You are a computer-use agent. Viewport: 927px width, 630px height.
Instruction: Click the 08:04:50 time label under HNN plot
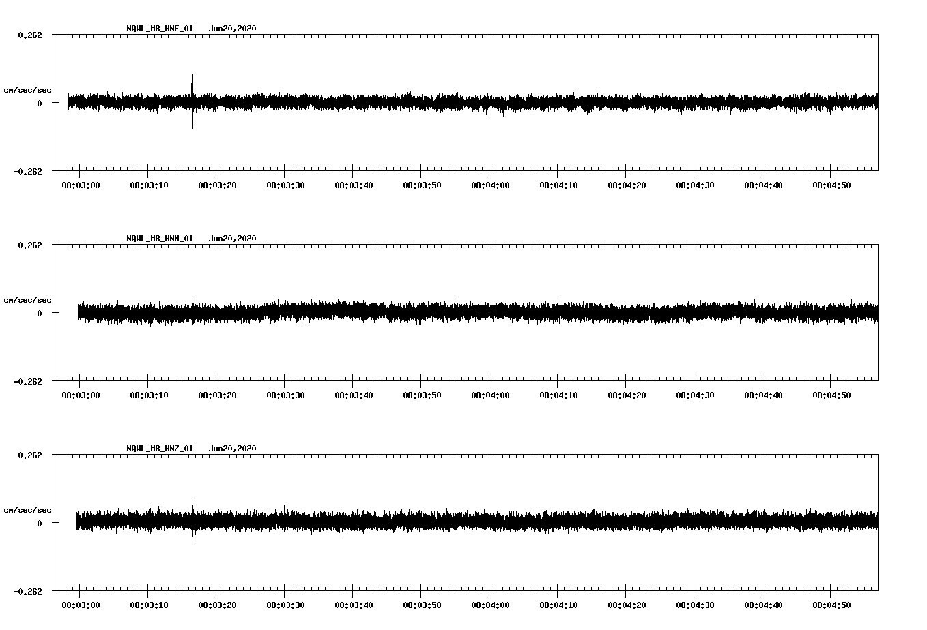(x=831, y=395)
